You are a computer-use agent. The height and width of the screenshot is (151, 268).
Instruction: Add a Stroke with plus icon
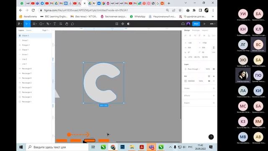click(x=214, y=89)
